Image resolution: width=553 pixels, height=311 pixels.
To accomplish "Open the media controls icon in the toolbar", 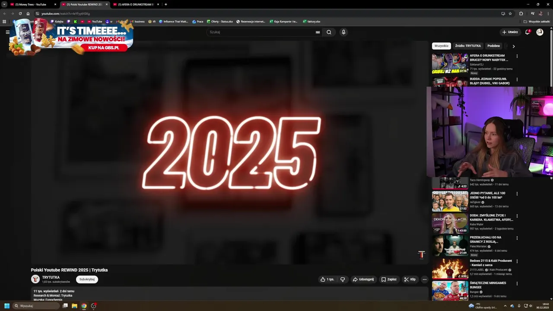I will point(532,13).
